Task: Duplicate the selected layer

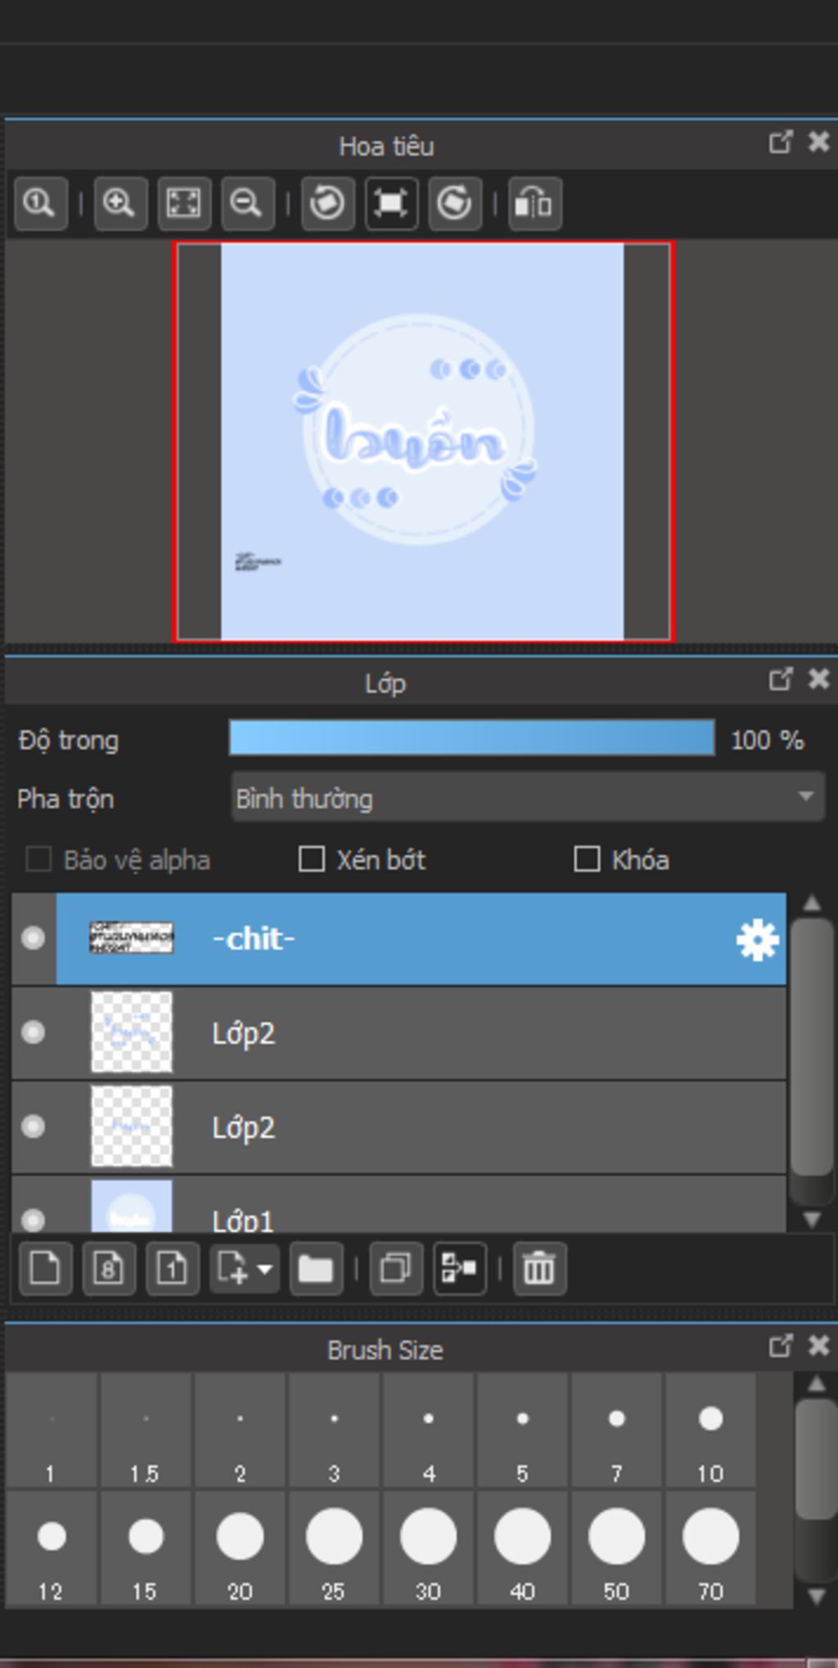Action: click(396, 1269)
